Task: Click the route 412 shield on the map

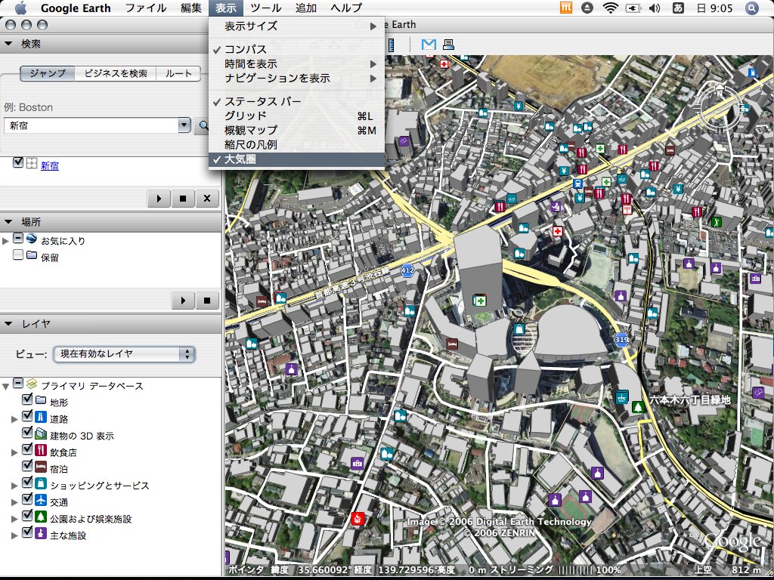Action: point(407,270)
